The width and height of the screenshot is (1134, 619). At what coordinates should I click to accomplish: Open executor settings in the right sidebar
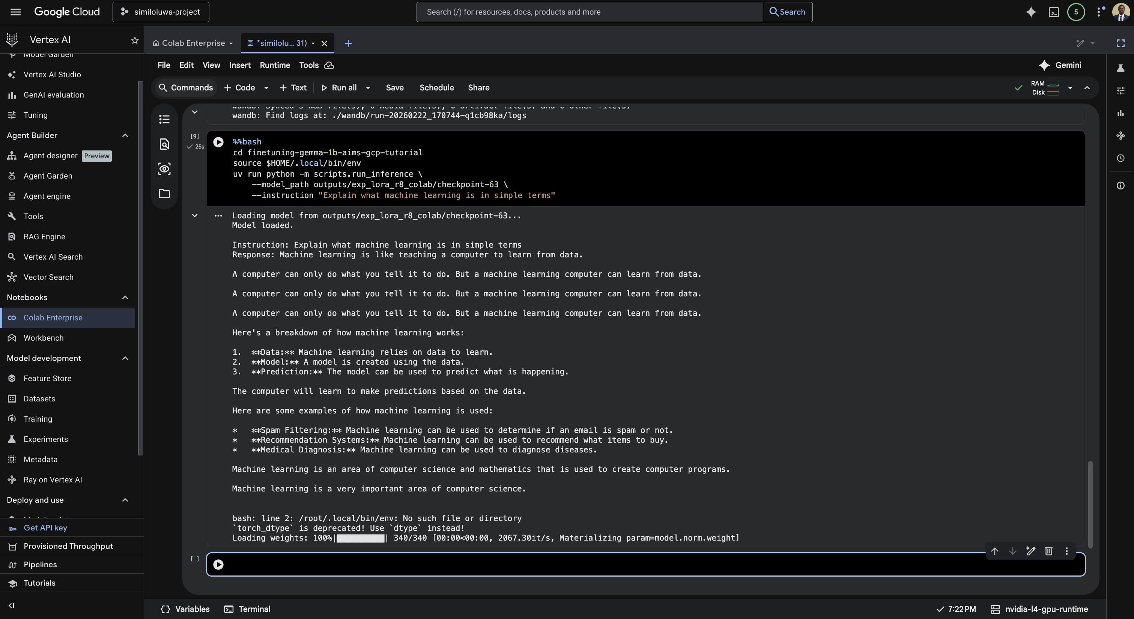point(1121,90)
